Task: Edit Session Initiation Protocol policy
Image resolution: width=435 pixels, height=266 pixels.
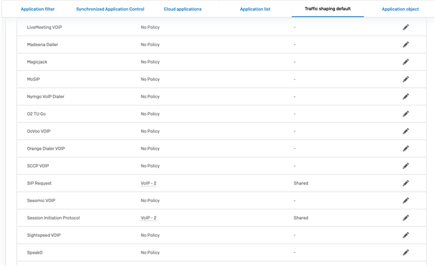Action: pyautogui.click(x=406, y=218)
